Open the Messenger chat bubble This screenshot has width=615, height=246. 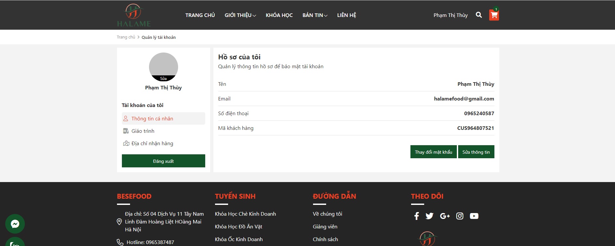pos(15,224)
